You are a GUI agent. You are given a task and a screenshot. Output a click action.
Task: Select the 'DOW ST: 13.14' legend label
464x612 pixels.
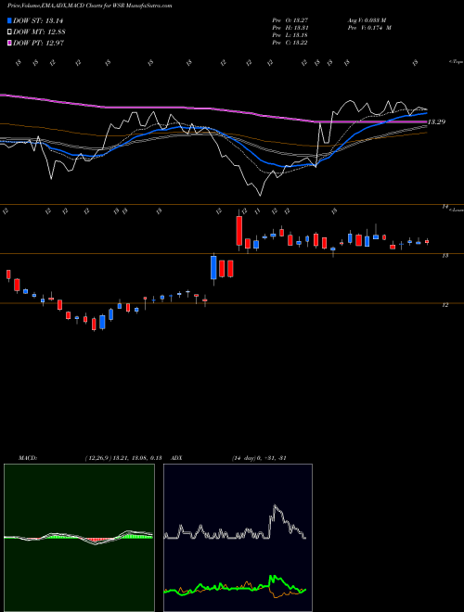point(38,21)
